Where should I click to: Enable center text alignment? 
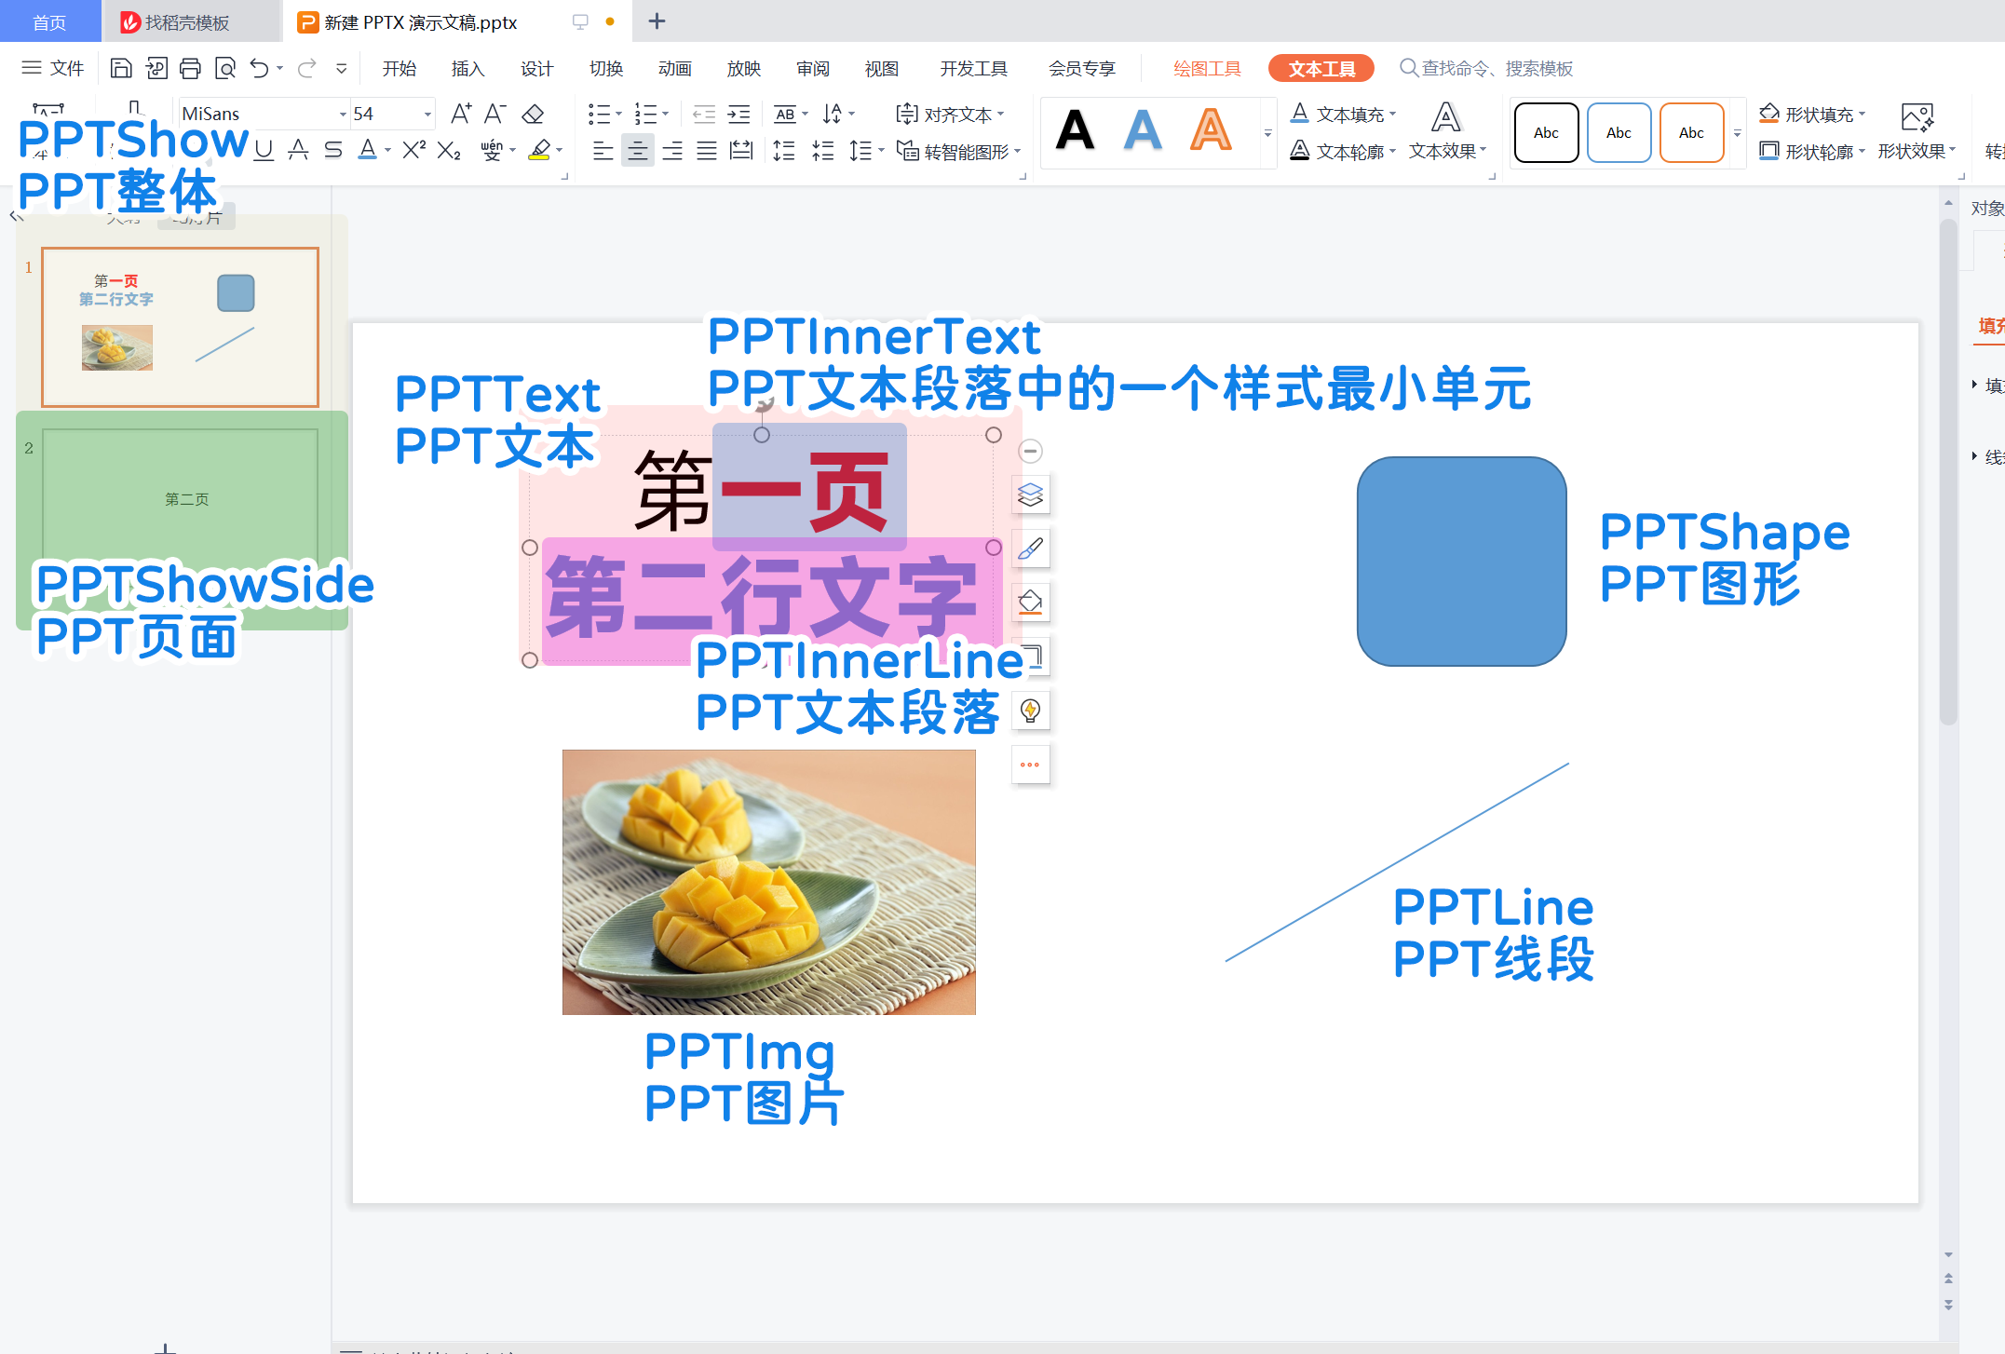click(x=637, y=150)
